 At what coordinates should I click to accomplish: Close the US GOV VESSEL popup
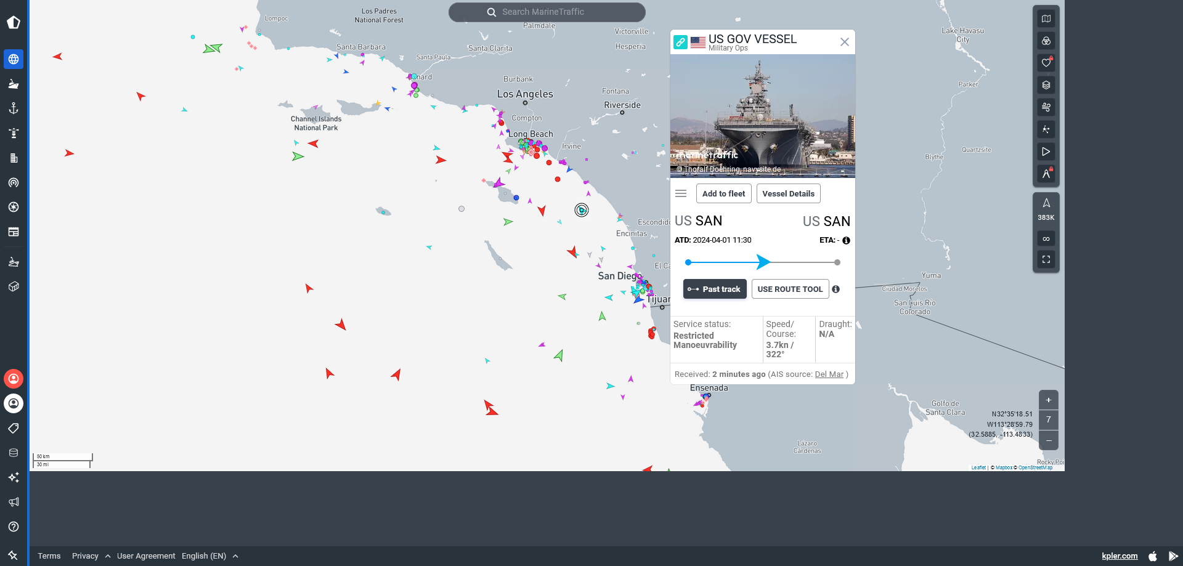845,42
